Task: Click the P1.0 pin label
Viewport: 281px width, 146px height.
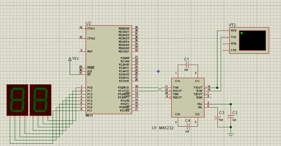Action: point(90,88)
